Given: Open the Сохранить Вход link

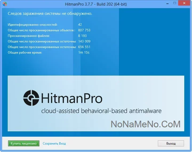Looking at the screenshot, I should pos(54,144).
